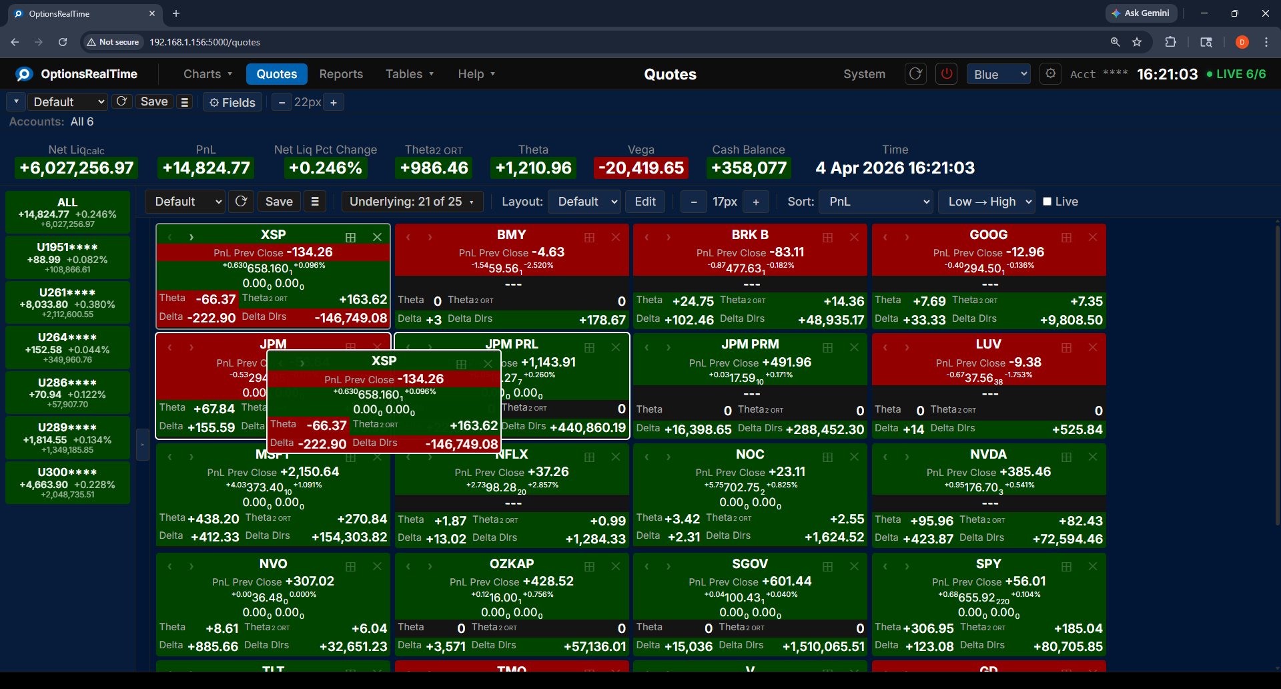1281x689 pixels.
Task: Click the grid icon on NOC card
Action: pyautogui.click(x=827, y=457)
